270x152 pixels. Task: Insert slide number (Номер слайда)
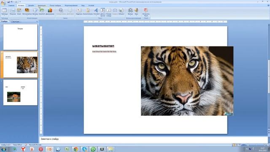pos(109,12)
